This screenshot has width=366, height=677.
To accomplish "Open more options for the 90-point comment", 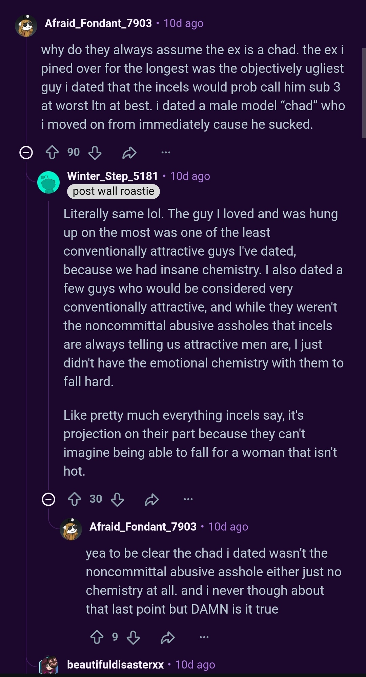I will coord(166,153).
